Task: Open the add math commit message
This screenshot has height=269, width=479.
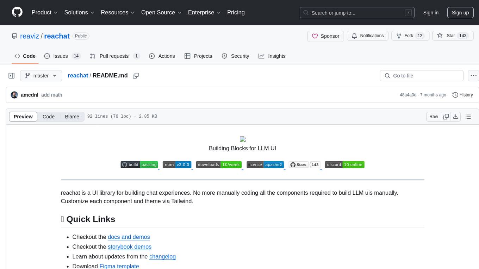Action: [x=52, y=95]
